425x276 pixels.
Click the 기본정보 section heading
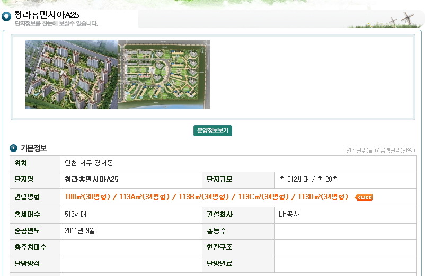[x=33, y=148]
